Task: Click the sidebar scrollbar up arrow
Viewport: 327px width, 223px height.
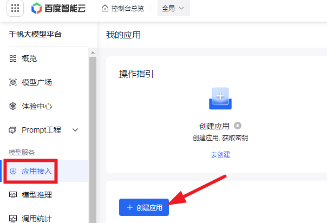Action: pos(93,53)
